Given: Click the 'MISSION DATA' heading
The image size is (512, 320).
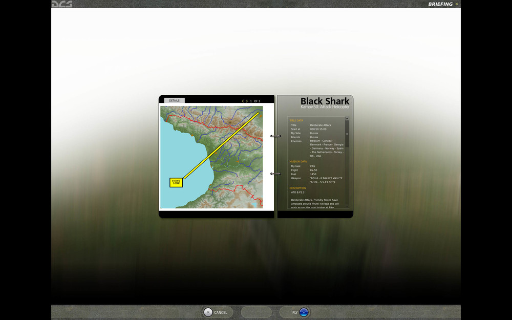Looking at the screenshot, I should (x=298, y=162).
